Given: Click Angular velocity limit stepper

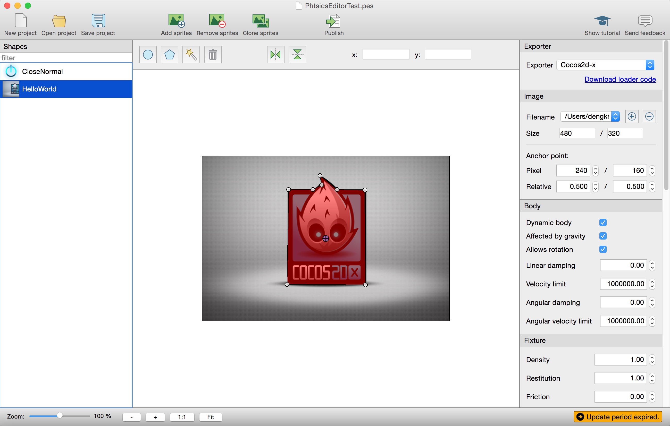Looking at the screenshot, I should tap(652, 321).
